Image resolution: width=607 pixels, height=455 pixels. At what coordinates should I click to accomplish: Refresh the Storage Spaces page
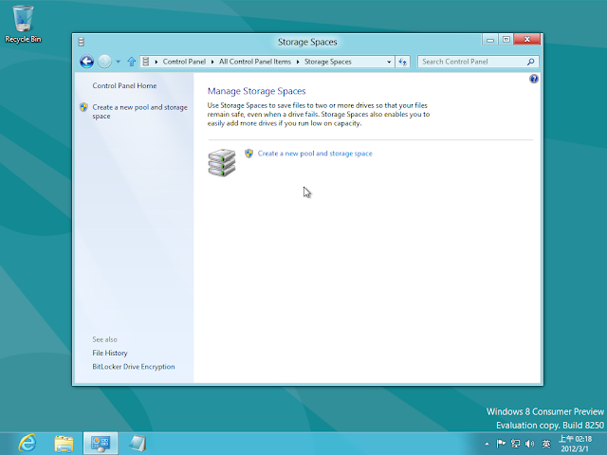[402, 62]
